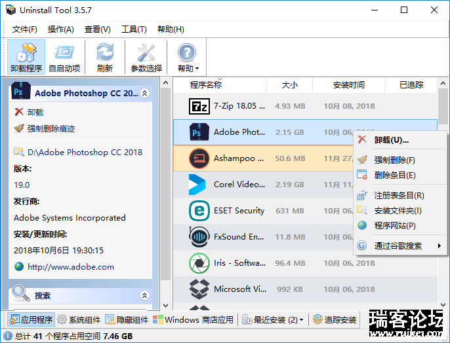This screenshot has height=343, width=450.
Task: Open the 最近安装 (2) dropdown
Action: (273, 319)
